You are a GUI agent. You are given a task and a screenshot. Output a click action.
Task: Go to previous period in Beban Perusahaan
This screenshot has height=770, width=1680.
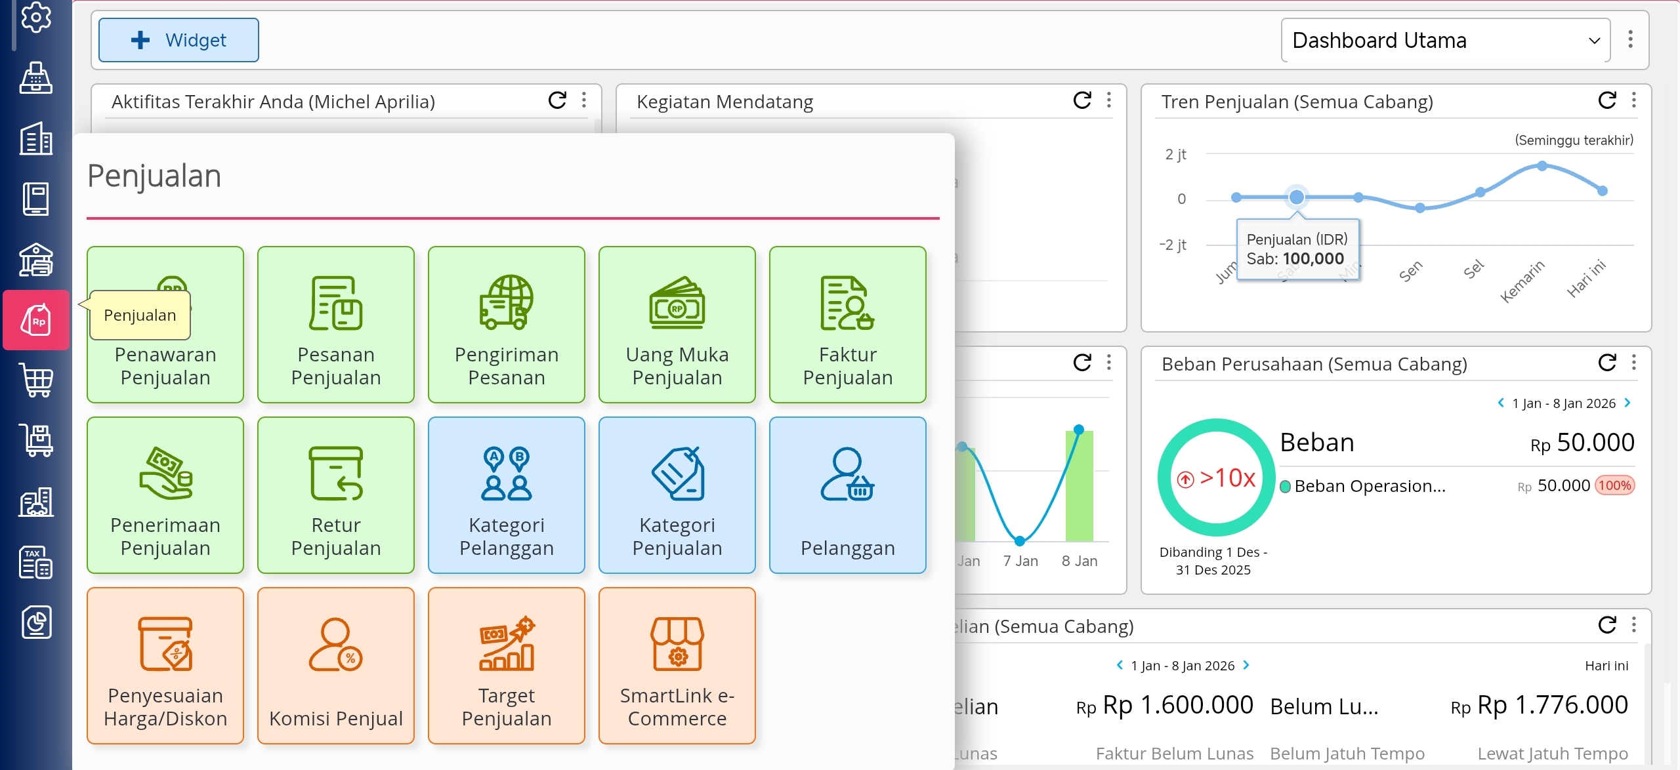tap(1501, 403)
